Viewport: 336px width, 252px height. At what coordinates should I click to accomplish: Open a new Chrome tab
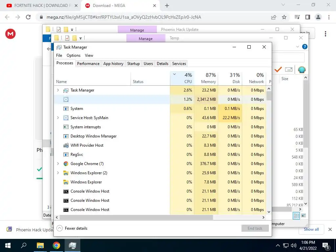tap(167, 6)
